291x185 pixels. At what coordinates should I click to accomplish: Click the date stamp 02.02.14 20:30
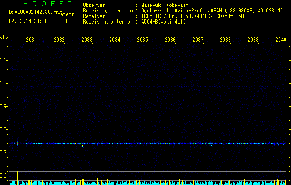pyautogui.click(x=28, y=21)
